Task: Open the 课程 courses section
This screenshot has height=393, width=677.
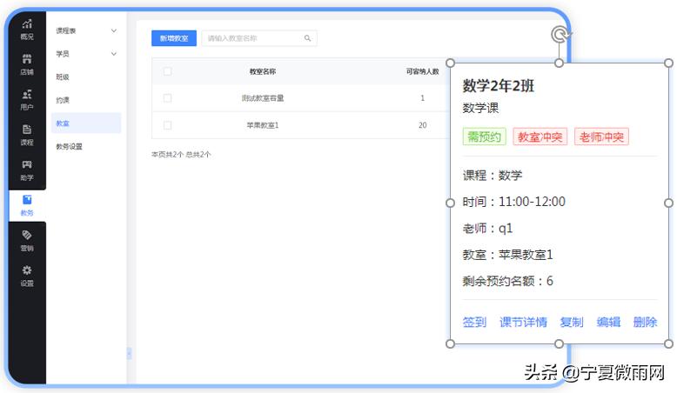Action: 27,135
